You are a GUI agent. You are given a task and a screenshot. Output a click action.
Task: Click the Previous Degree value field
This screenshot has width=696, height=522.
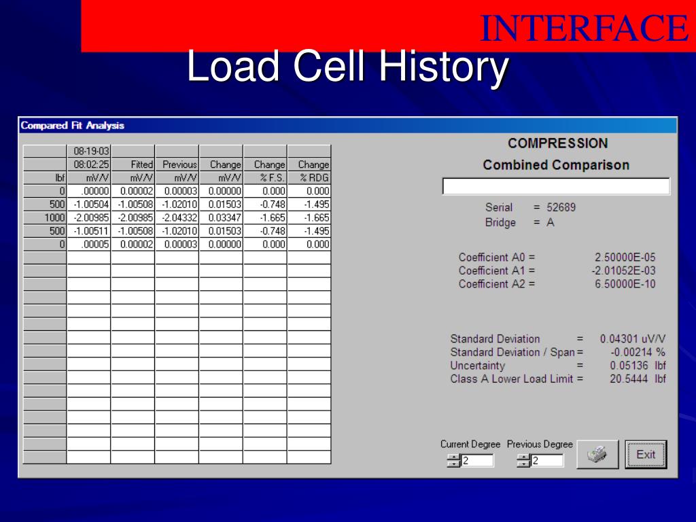point(547,461)
